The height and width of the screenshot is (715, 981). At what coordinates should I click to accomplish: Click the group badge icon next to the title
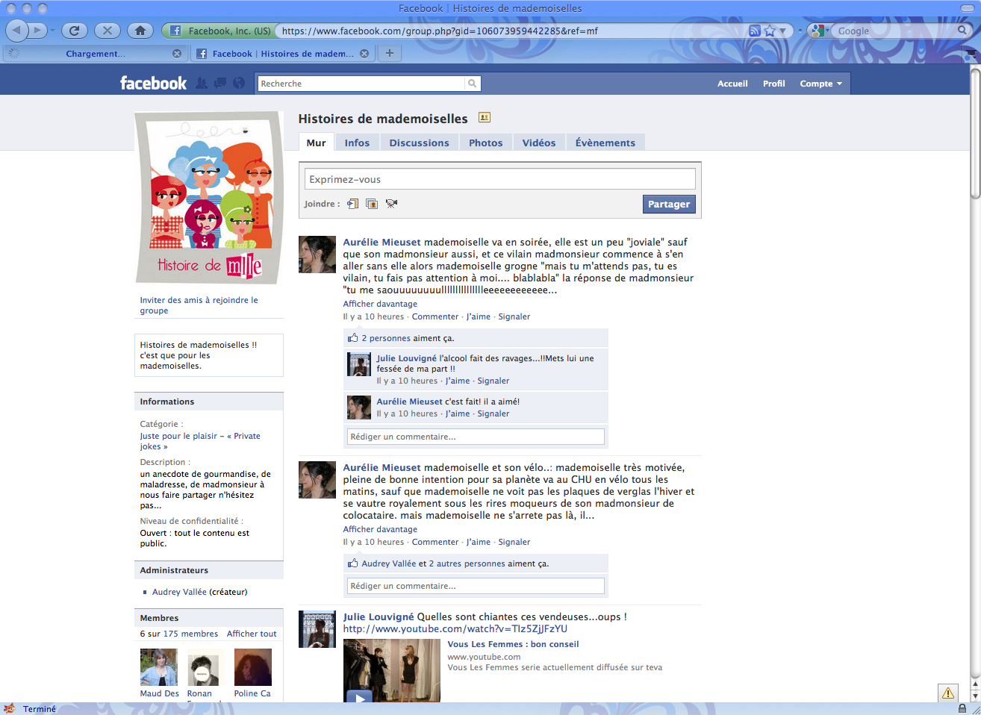pyautogui.click(x=485, y=117)
